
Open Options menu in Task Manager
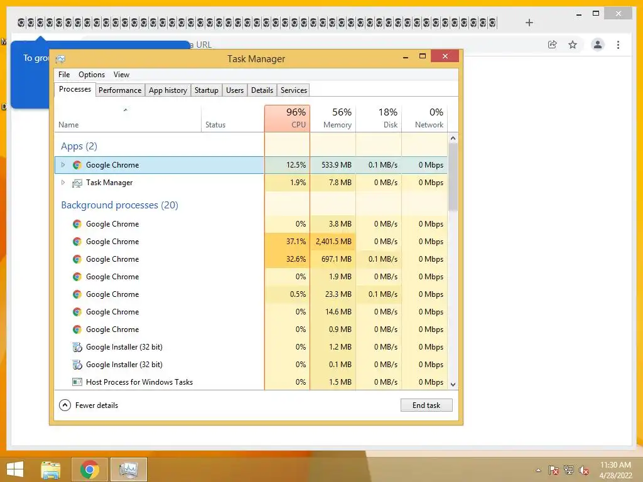(x=92, y=75)
